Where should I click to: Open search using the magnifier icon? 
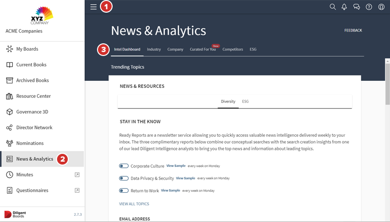pos(332,7)
